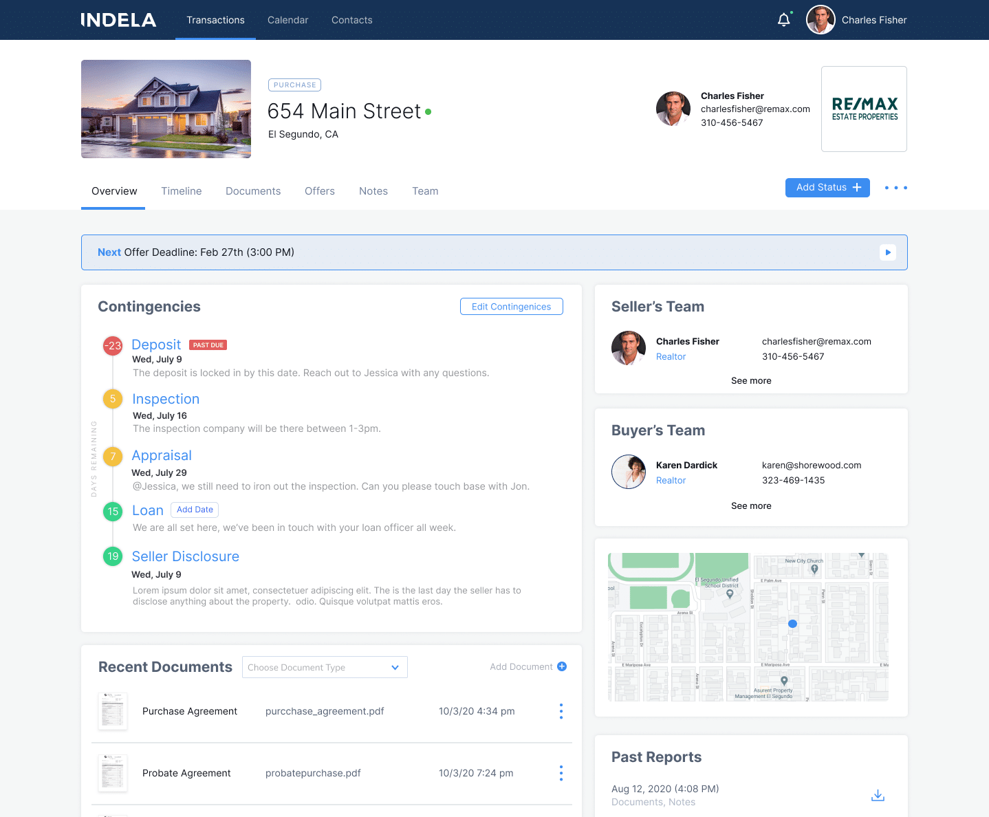Click the Add Status button
Screen dimensions: 989x817
(x=827, y=188)
